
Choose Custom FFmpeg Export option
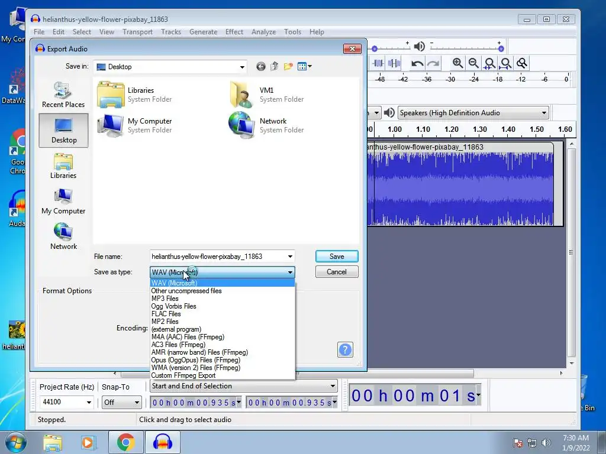[x=223, y=375]
